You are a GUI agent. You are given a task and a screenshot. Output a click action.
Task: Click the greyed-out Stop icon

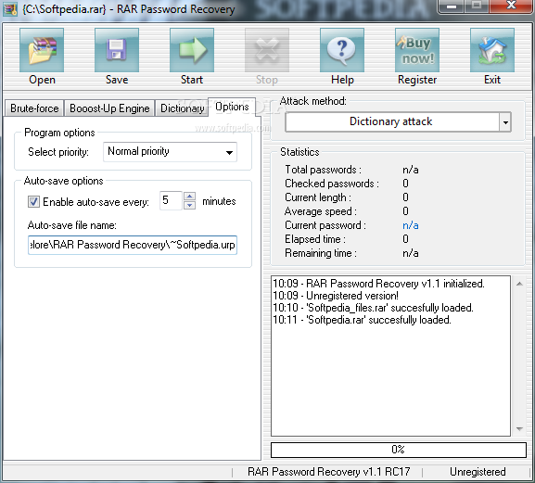pyautogui.click(x=267, y=50)
